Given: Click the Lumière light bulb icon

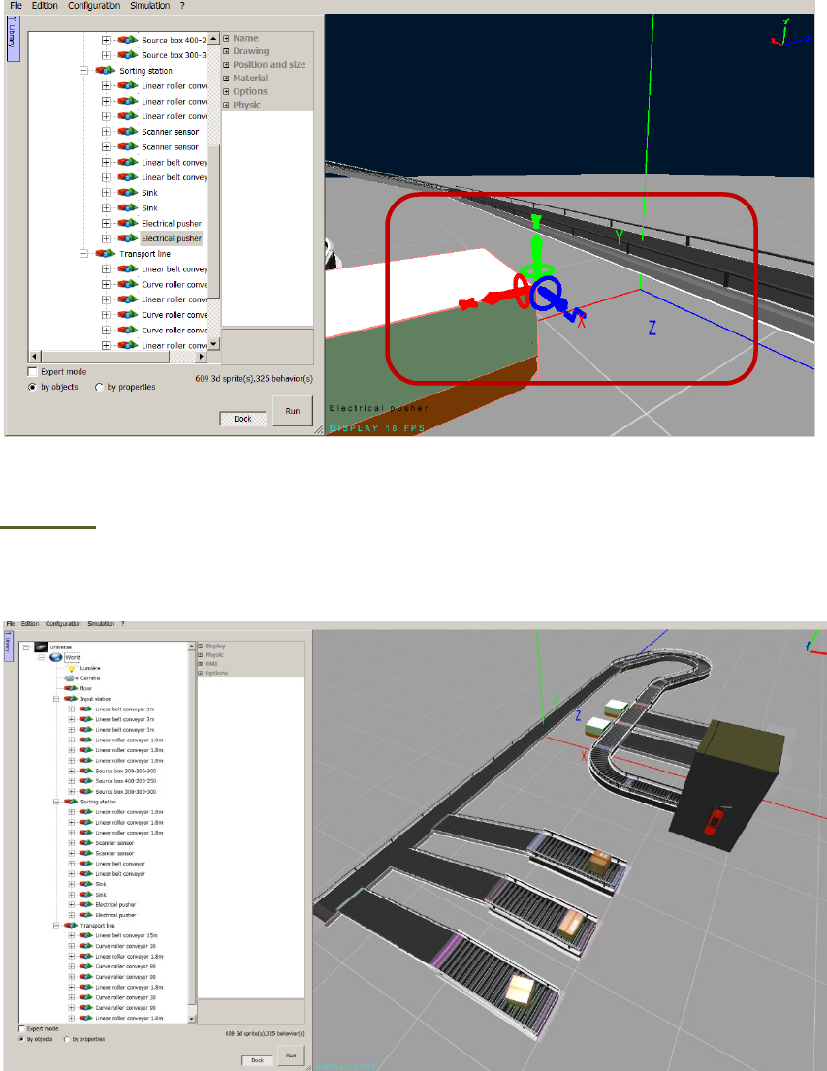Looking at the screenshot, I should 71,668.
